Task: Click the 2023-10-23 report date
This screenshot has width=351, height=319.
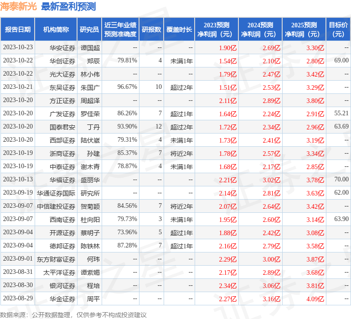Action: point(18,47)
